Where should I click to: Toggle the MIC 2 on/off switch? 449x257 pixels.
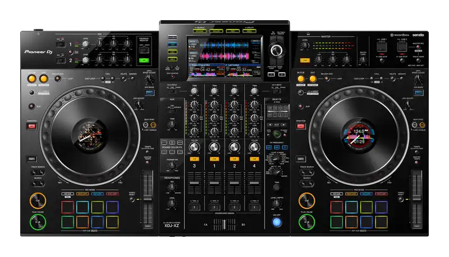(x=61, y=60)
